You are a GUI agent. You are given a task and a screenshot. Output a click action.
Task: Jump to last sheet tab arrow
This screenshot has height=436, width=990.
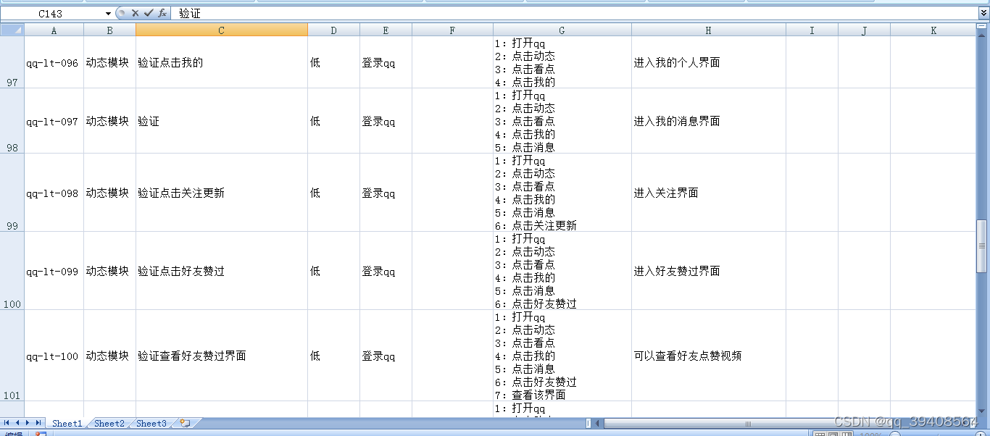[x=38, y=423]
